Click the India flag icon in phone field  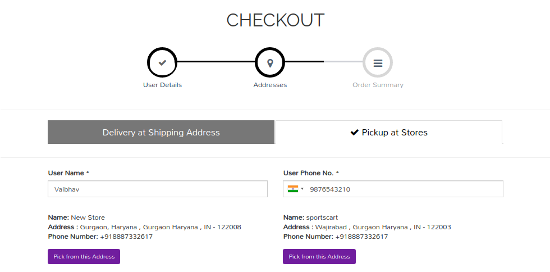click(x=293, y=189)
